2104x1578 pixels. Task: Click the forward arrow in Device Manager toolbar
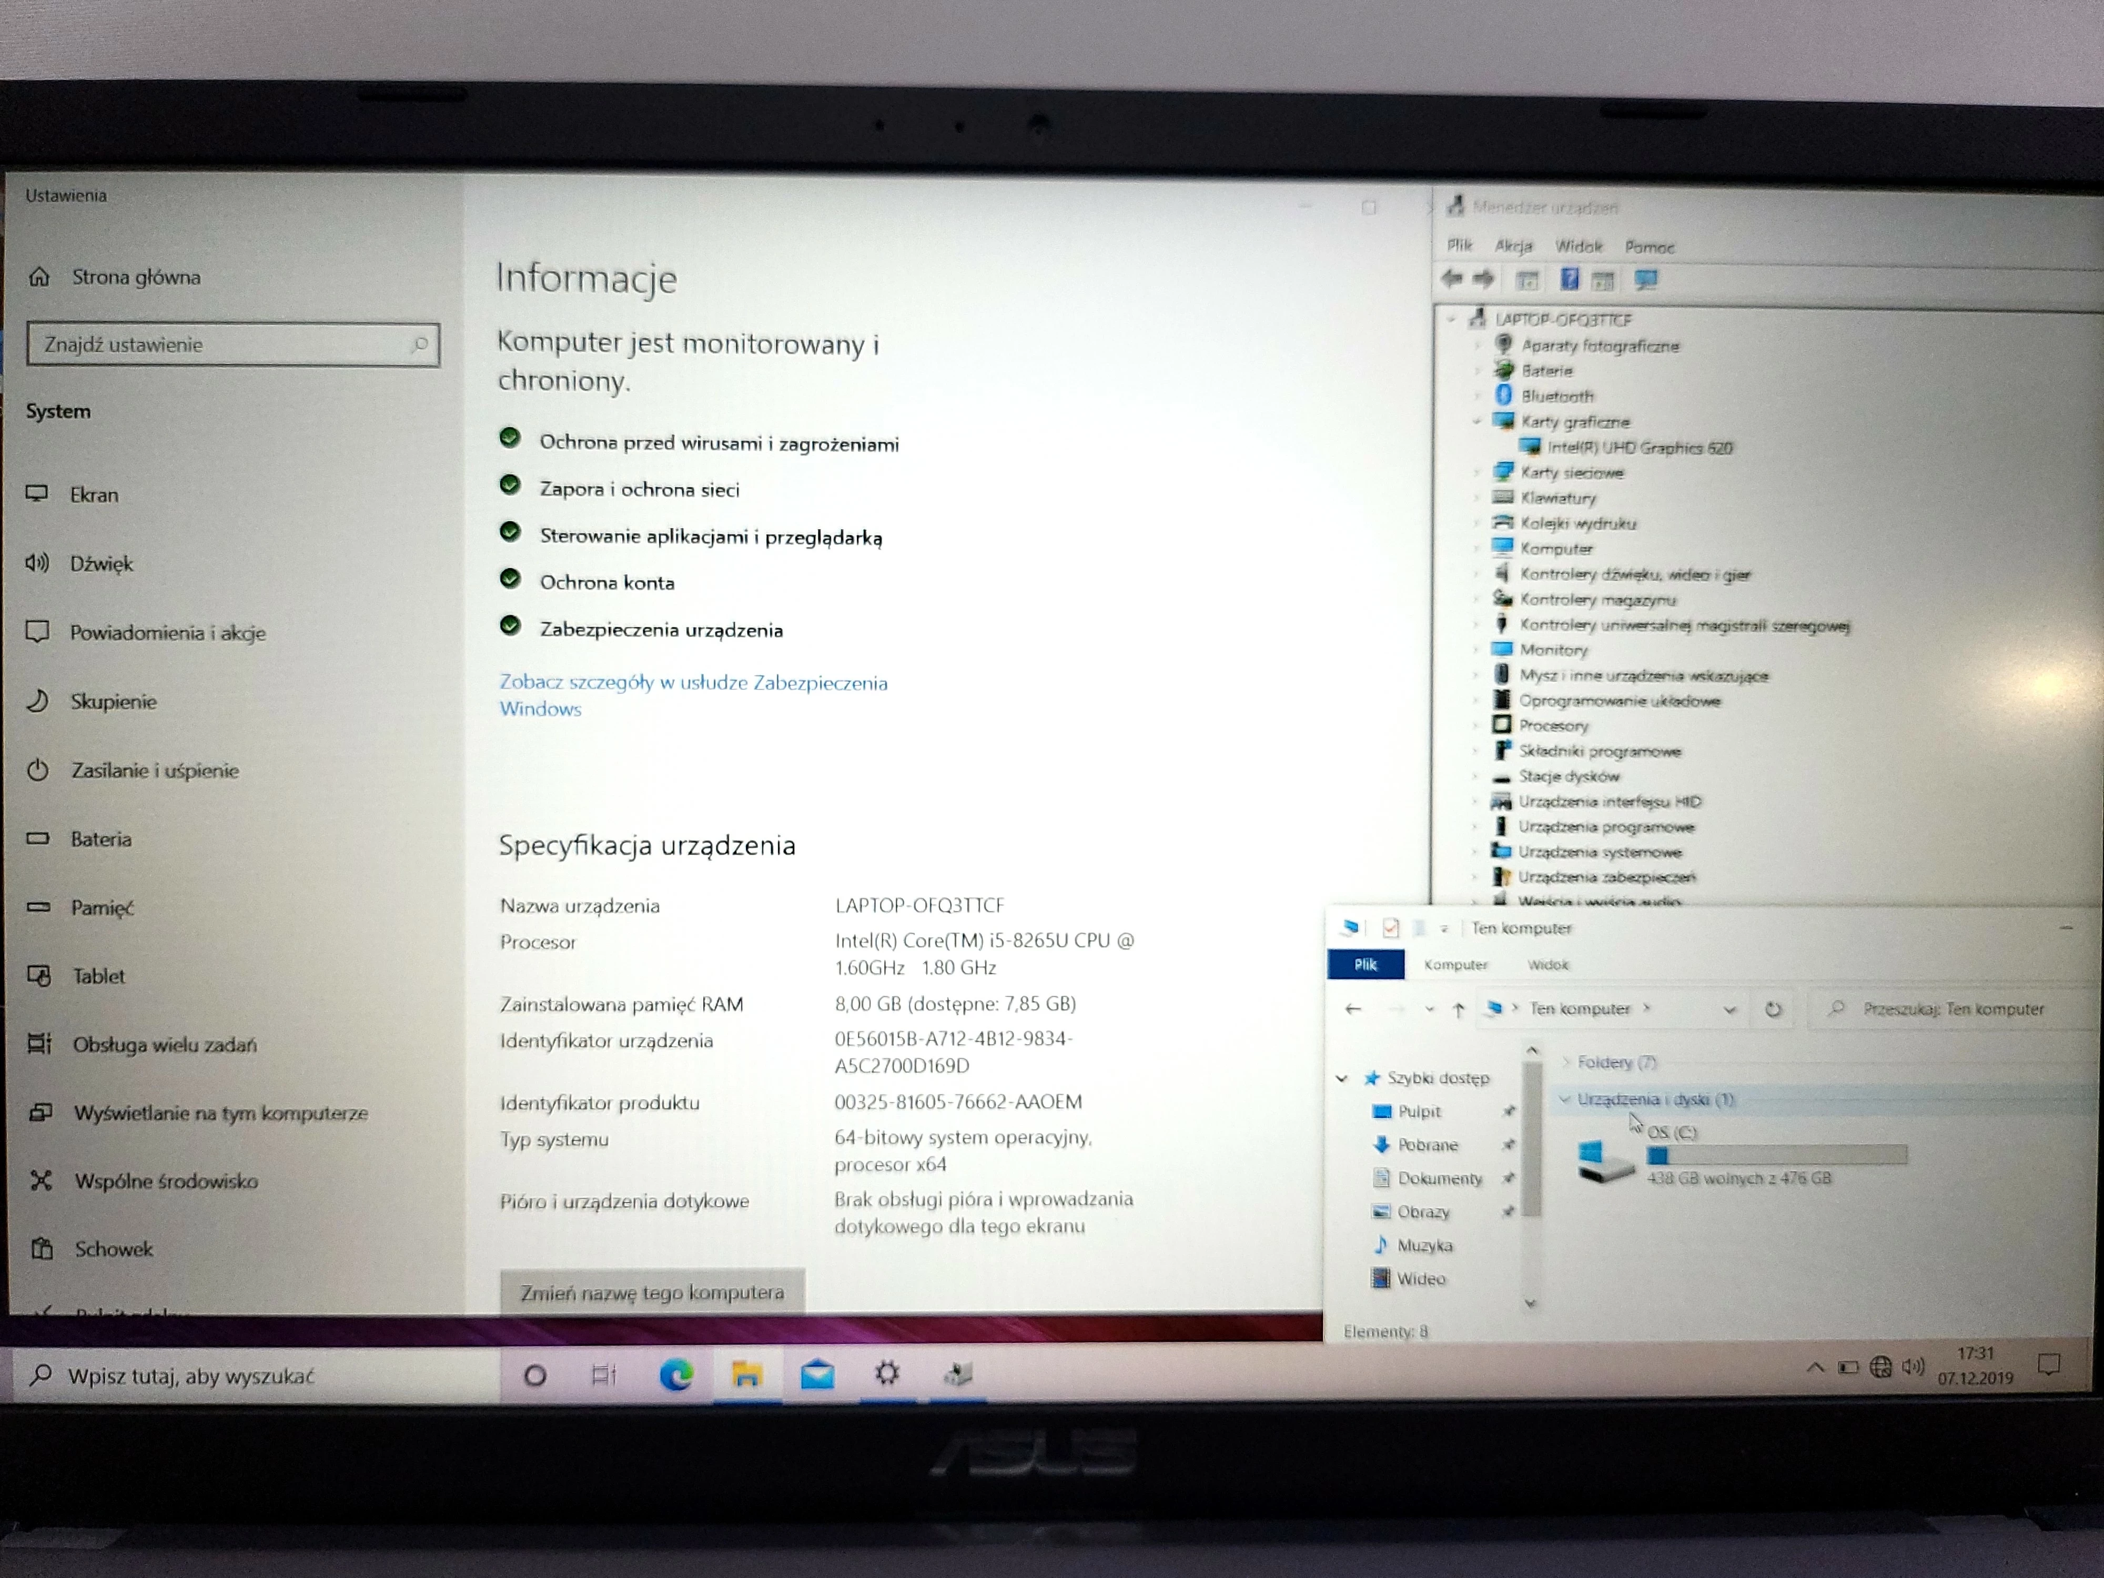click(x=1484, y=279)
